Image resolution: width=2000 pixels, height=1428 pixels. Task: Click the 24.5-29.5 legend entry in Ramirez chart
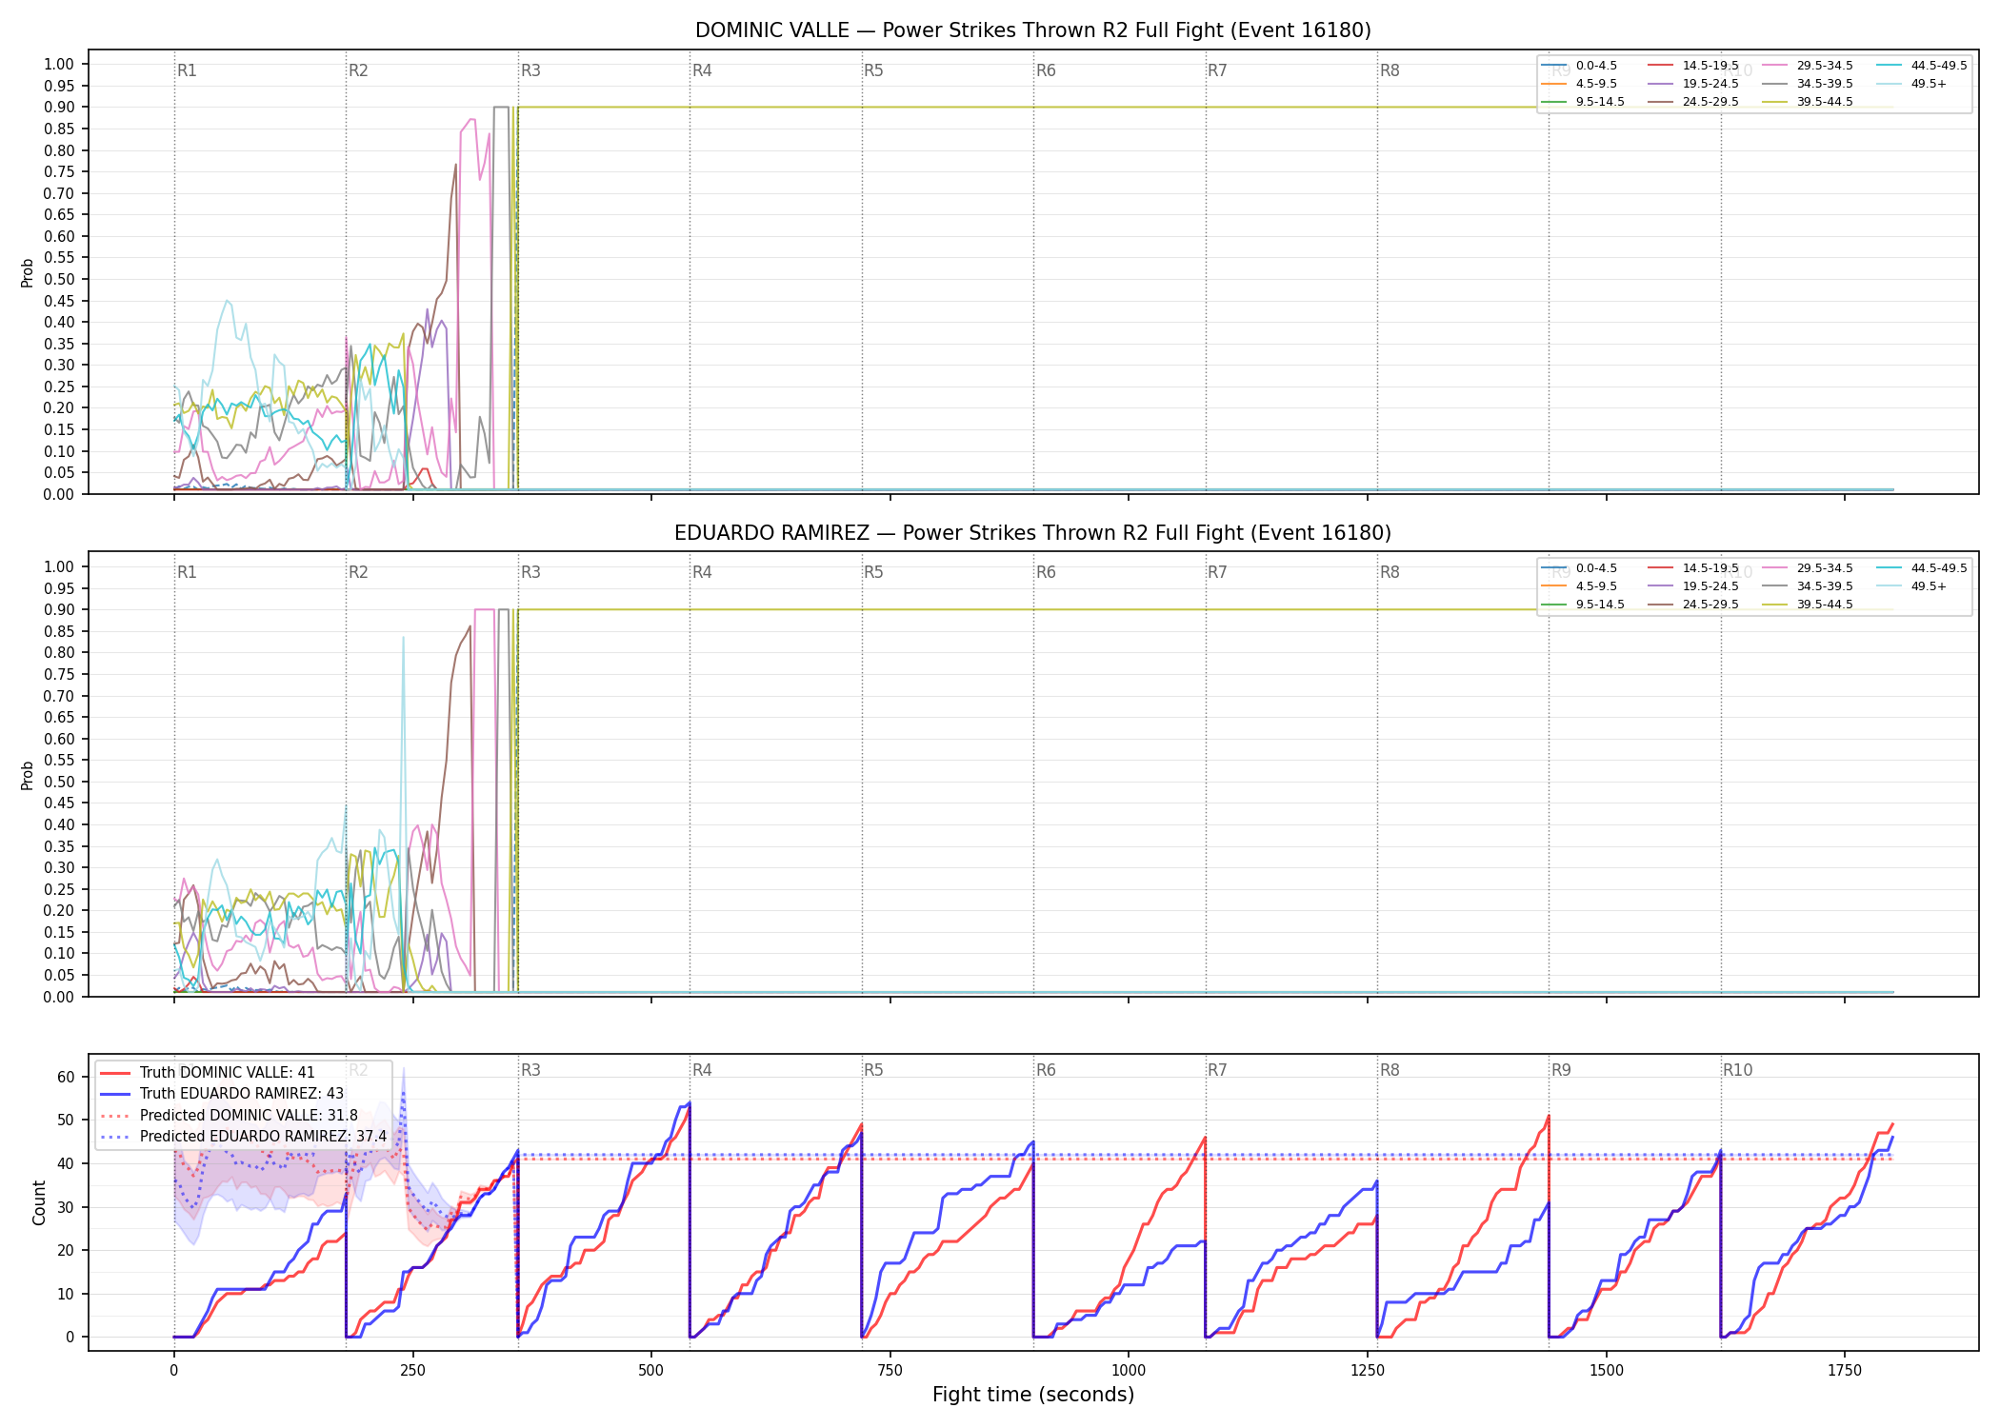click(x=1693, y=605)
